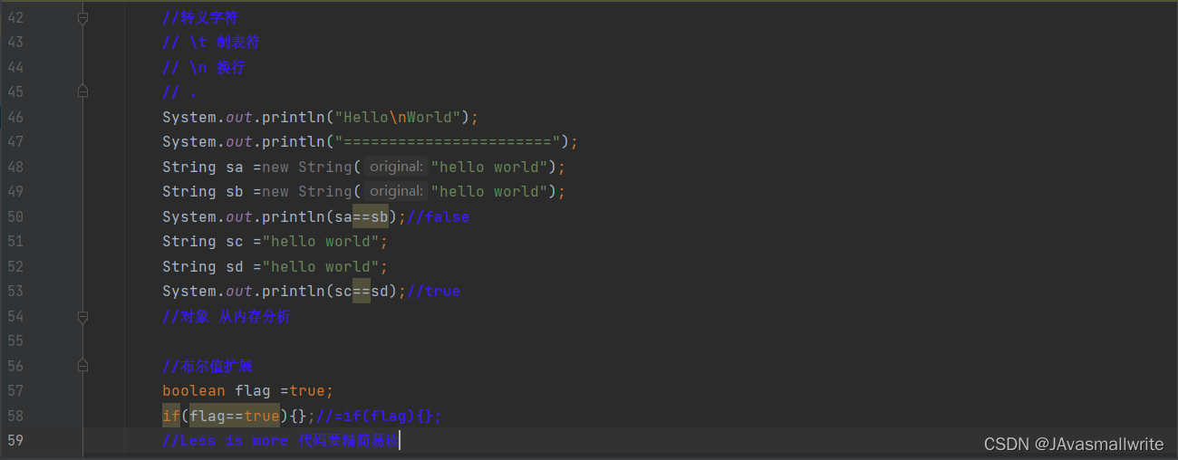Click "String sa" declaration on line 48

coord(203,167)
